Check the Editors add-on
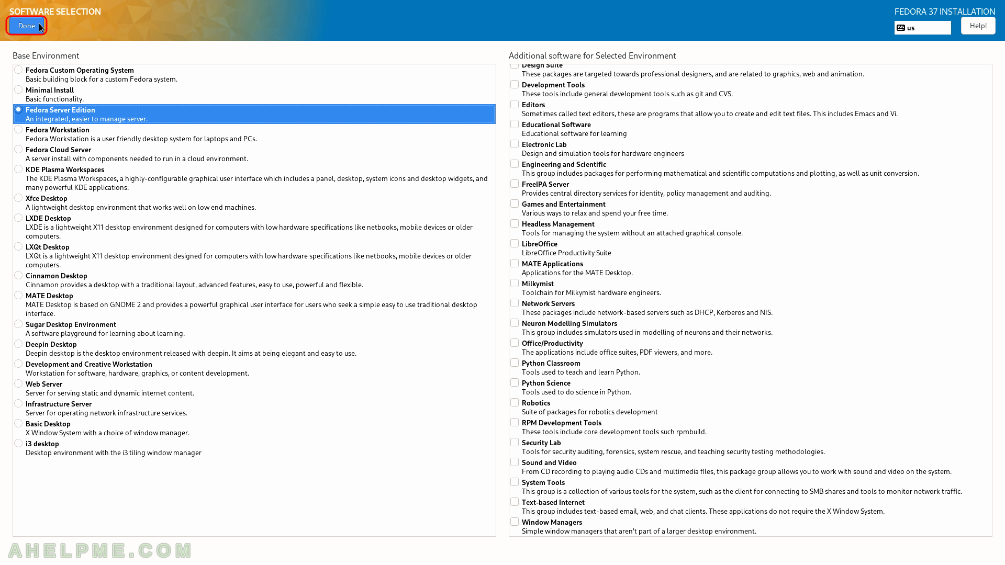 [515, 104]
